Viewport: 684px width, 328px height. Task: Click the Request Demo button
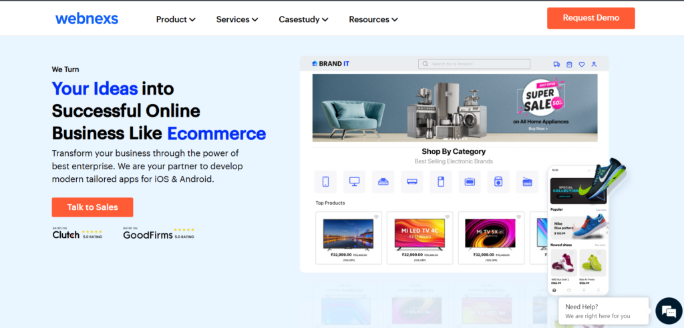tap(590, 18)
